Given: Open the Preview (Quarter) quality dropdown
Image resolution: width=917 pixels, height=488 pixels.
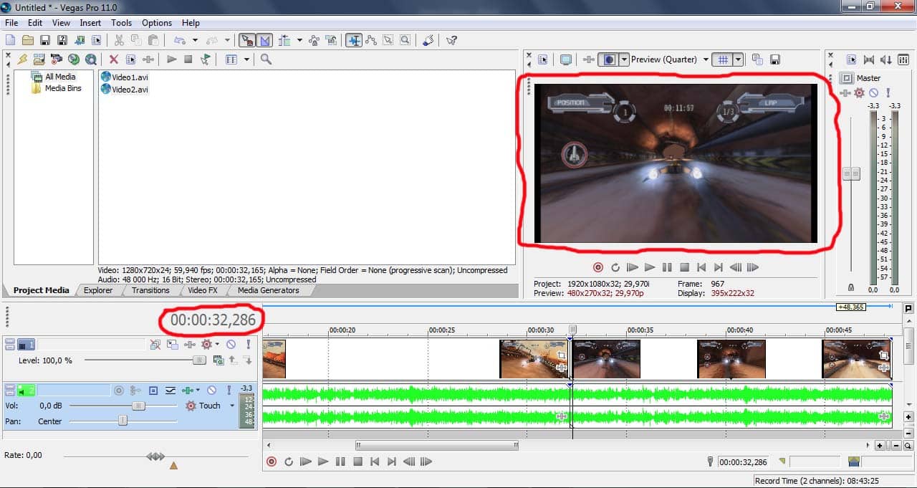Looking at the screenshot, I should tap(706, 60).
